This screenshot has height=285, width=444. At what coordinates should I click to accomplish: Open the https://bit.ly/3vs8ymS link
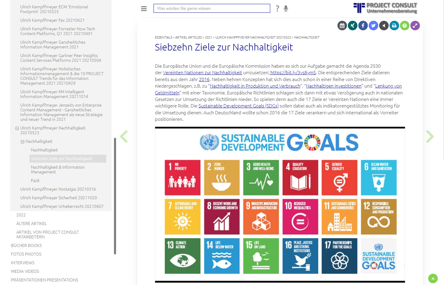pos(293,73)
